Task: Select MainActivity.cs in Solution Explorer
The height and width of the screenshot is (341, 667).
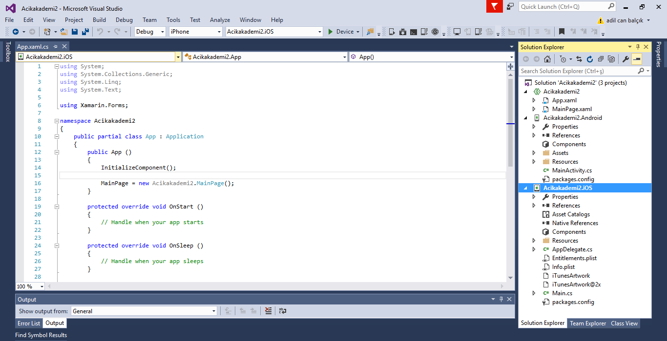Action: (572, 170)
